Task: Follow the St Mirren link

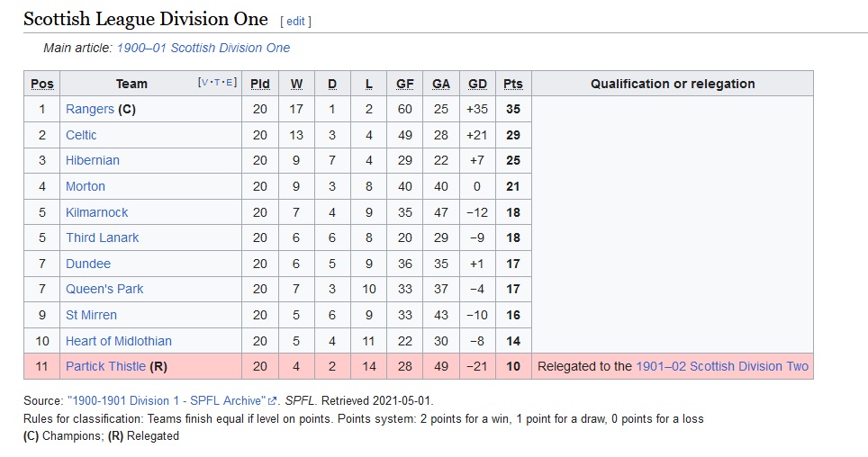Action: coord(91,316)
